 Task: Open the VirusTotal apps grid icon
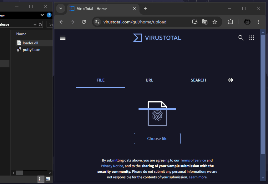pyautogui.click(x=252, y=38)
